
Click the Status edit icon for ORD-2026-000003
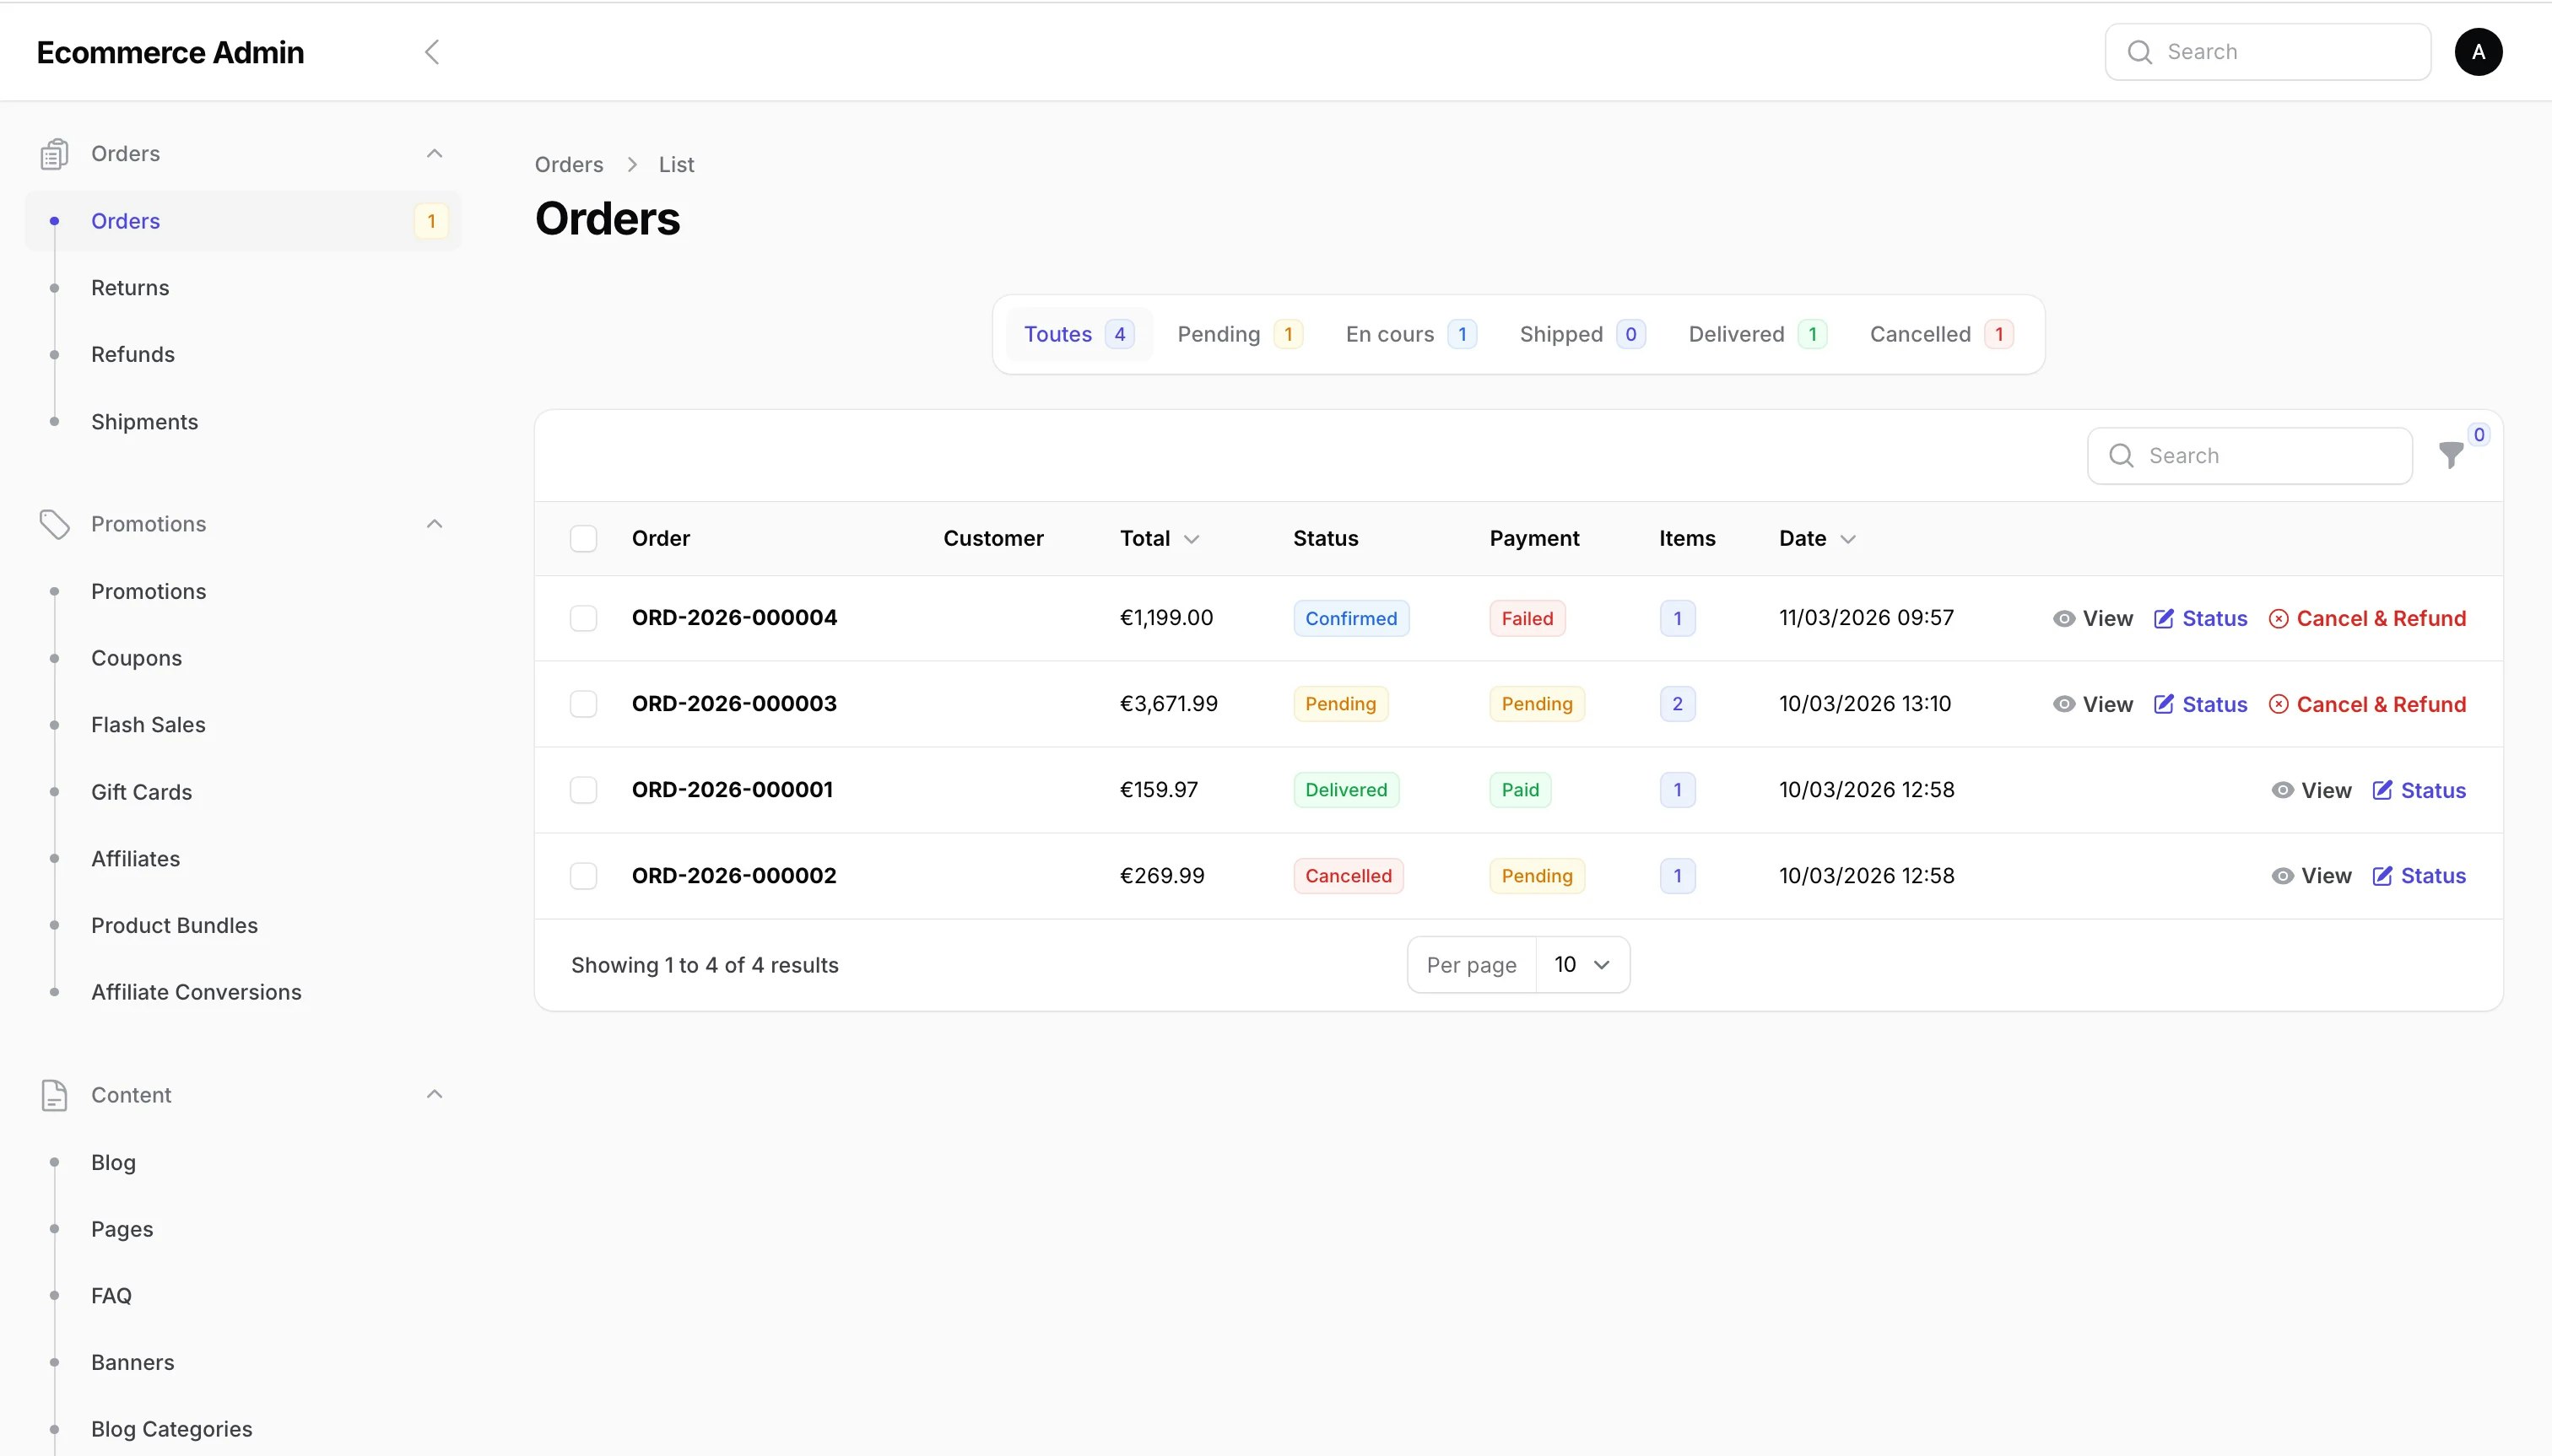pyautogui.click(x=2163, y=705)
